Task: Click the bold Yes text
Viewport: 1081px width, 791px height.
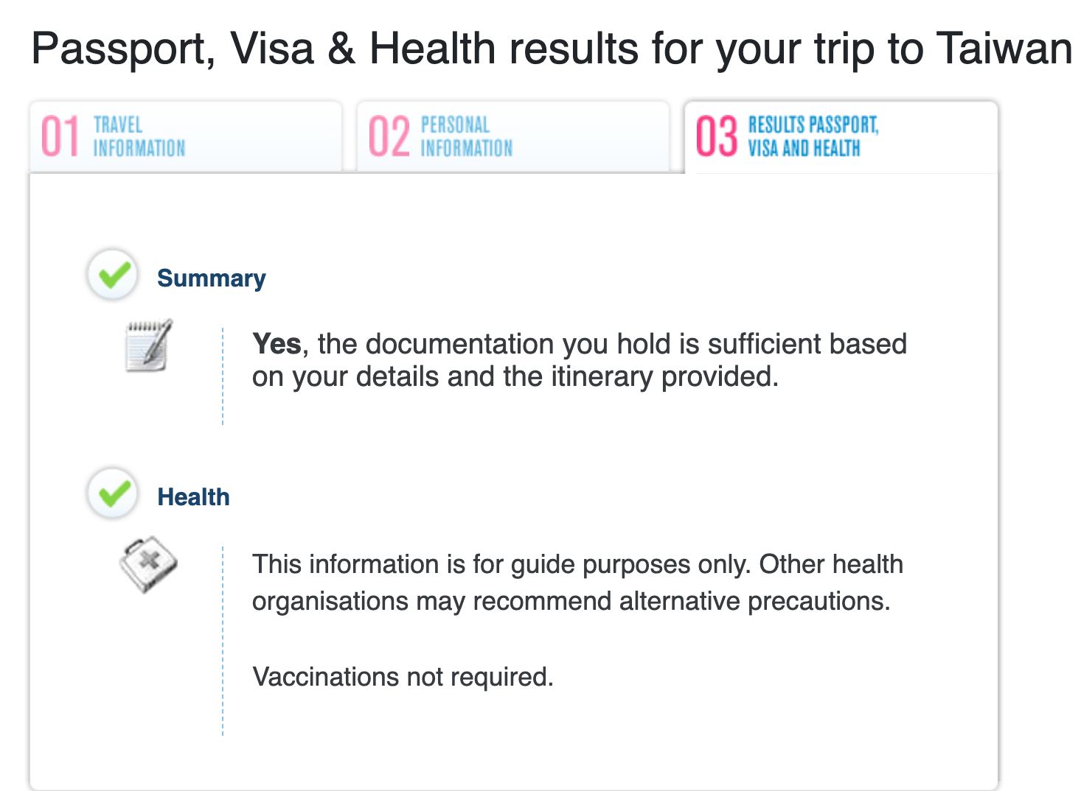Action: point(277,344)
